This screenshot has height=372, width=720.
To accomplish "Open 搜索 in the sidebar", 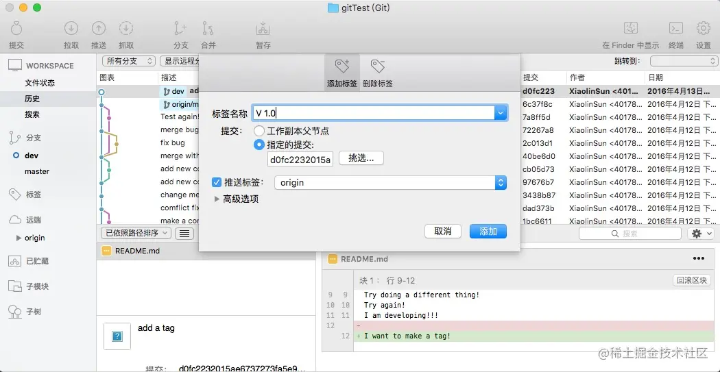I will point(32,114).
